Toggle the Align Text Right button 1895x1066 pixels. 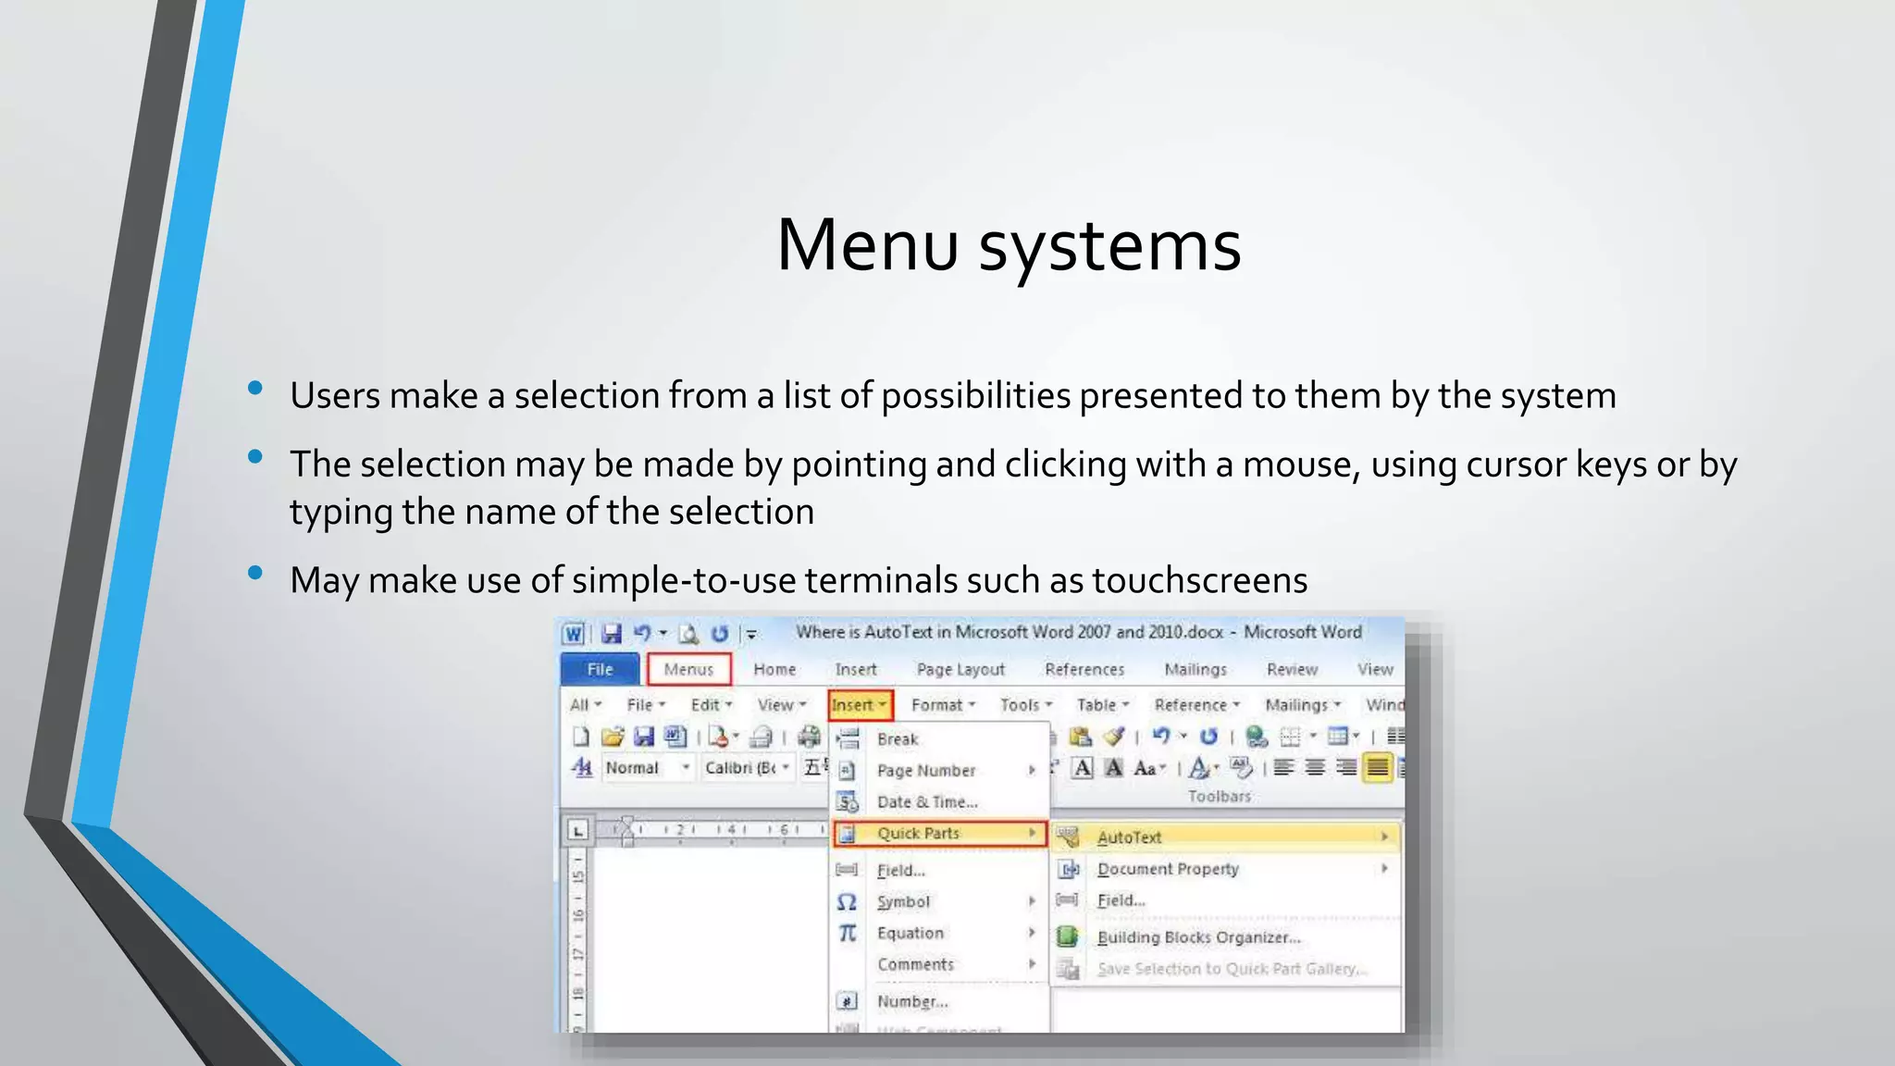[1346, 768]
